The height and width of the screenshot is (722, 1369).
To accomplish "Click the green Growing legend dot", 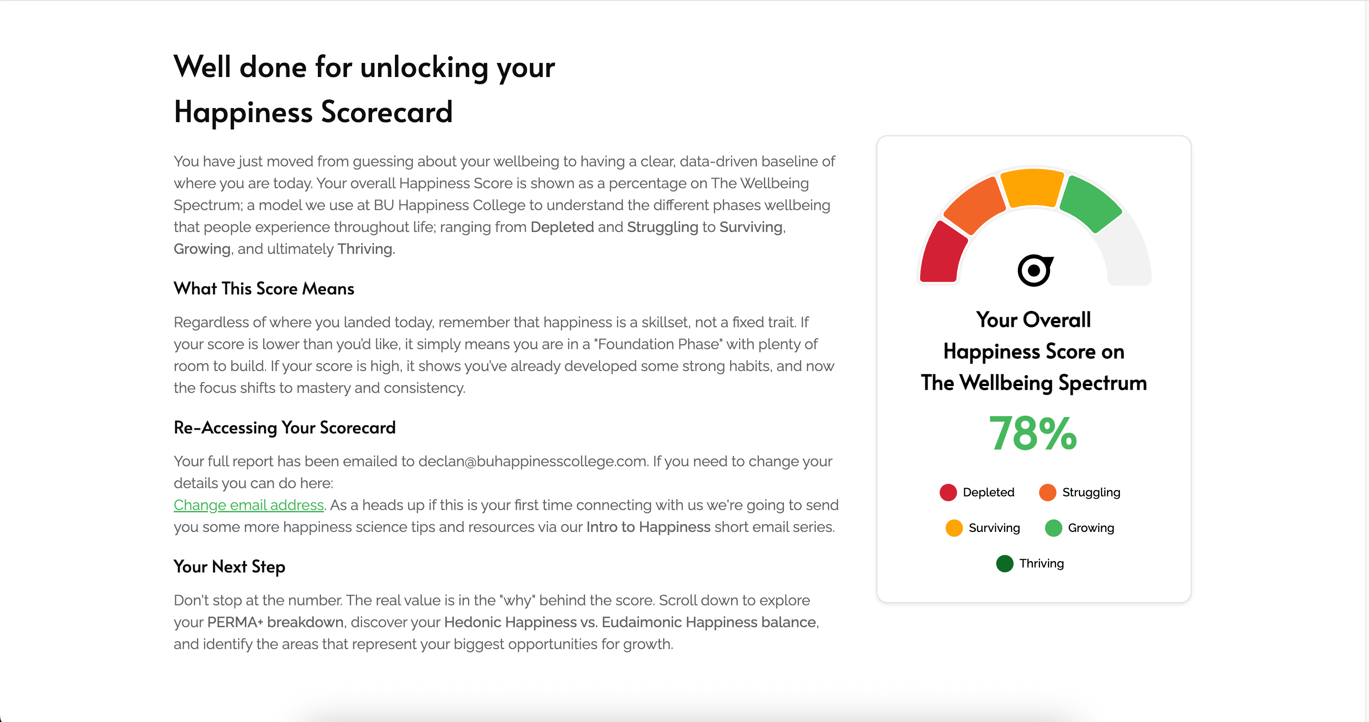I will tap(1053, 528).
